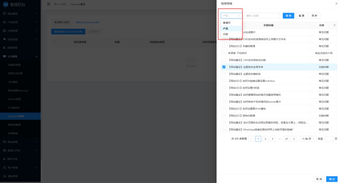Screen dimensions: 341x183
Task: Tick checkbox for 结构化数据 row
Action: (224, 116)
